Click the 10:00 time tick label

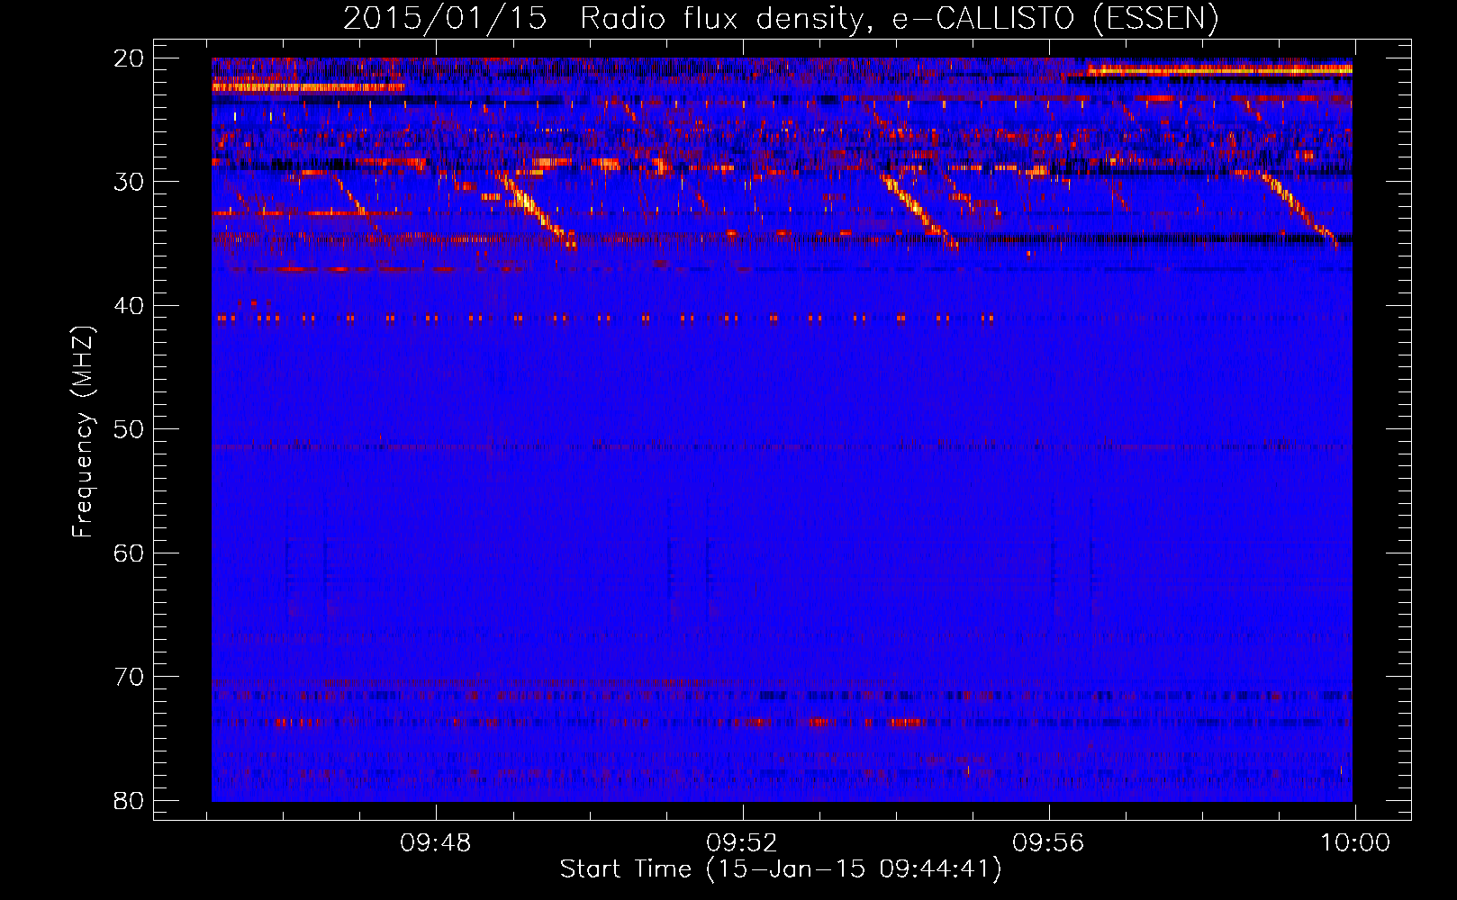click(x=1355, y=843)
